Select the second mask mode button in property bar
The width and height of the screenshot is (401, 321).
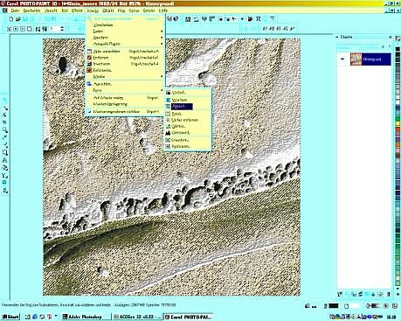click(16, 29)
